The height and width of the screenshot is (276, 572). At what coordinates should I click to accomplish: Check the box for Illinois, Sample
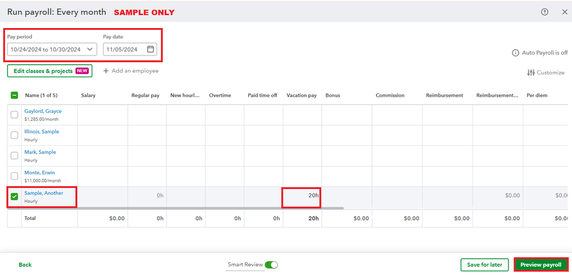click(14, 135)
